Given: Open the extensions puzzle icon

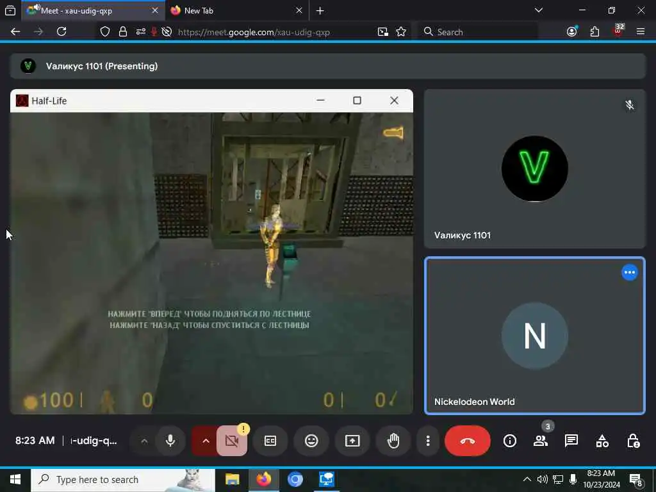Looking at the screenshot, I should click(x=594, y=32).
